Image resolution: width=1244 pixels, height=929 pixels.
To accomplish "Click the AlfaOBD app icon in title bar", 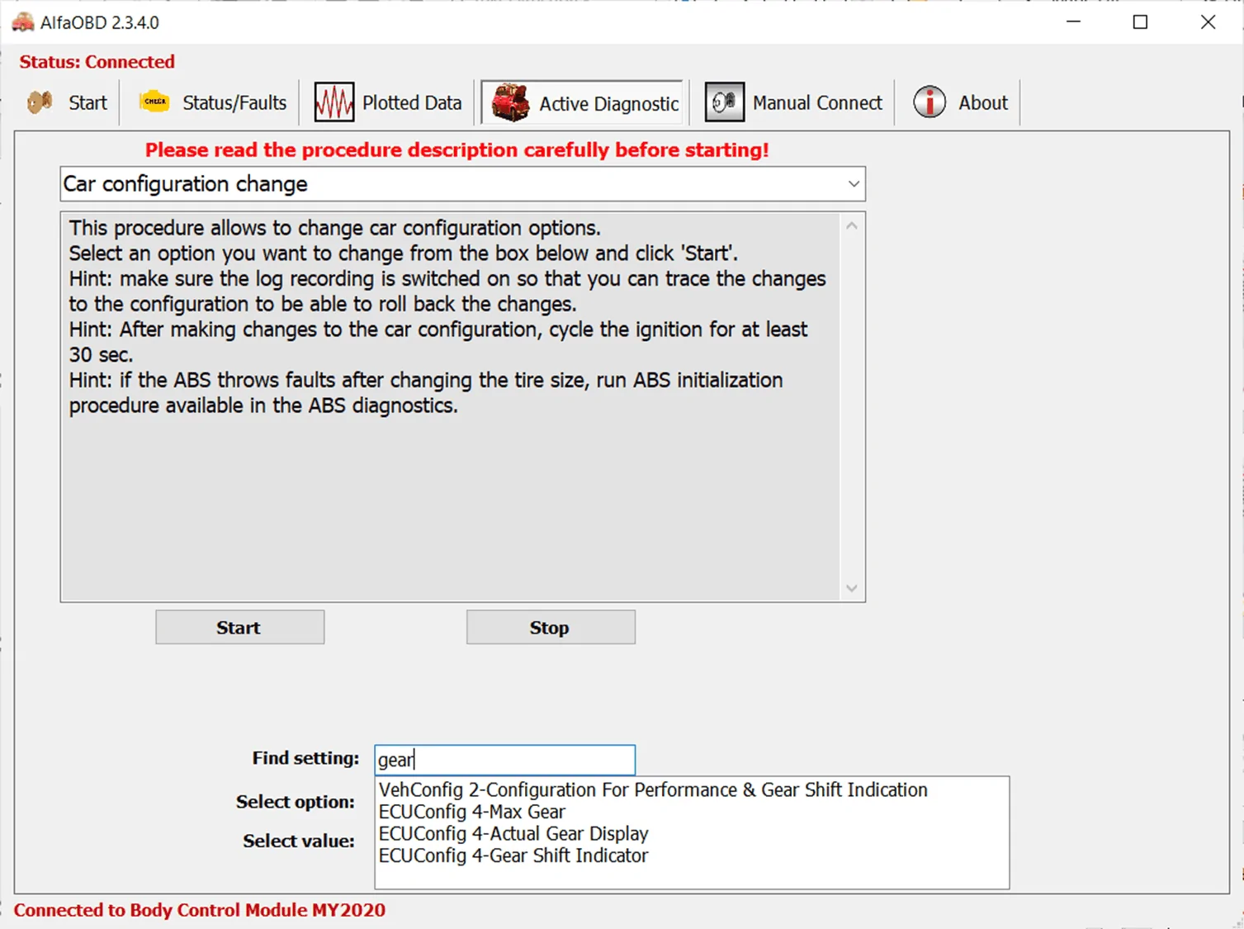I will tap(22, 22).
